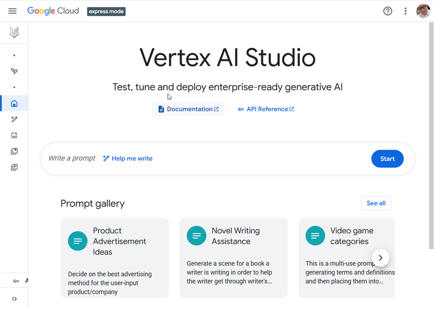Open the hamburger navigation menu
Viewport: 434px width, 309px height.
13,11
